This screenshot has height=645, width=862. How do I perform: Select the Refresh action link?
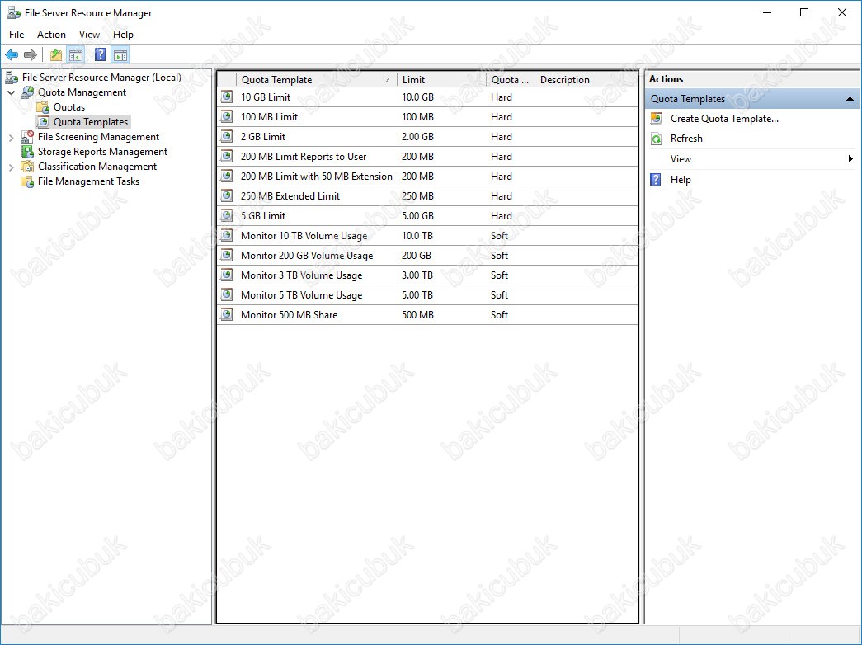[686, 139]
